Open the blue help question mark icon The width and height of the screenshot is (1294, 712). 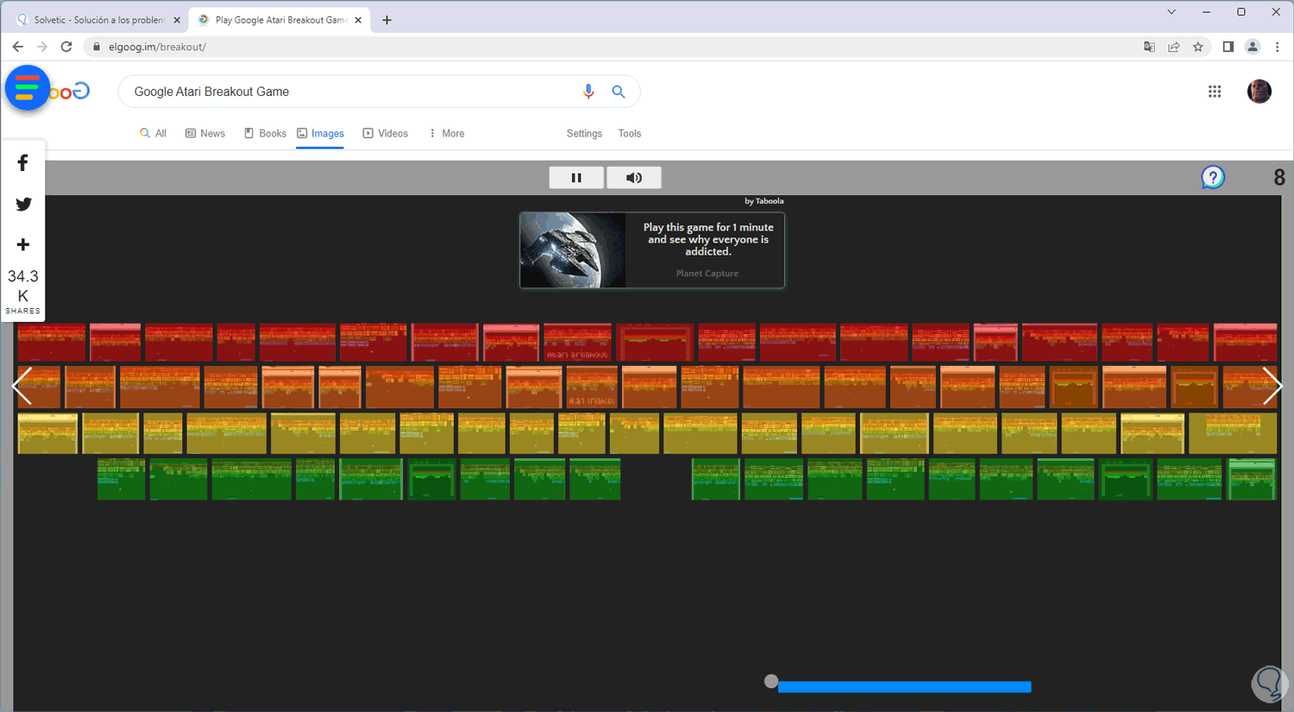point(1213,178)
